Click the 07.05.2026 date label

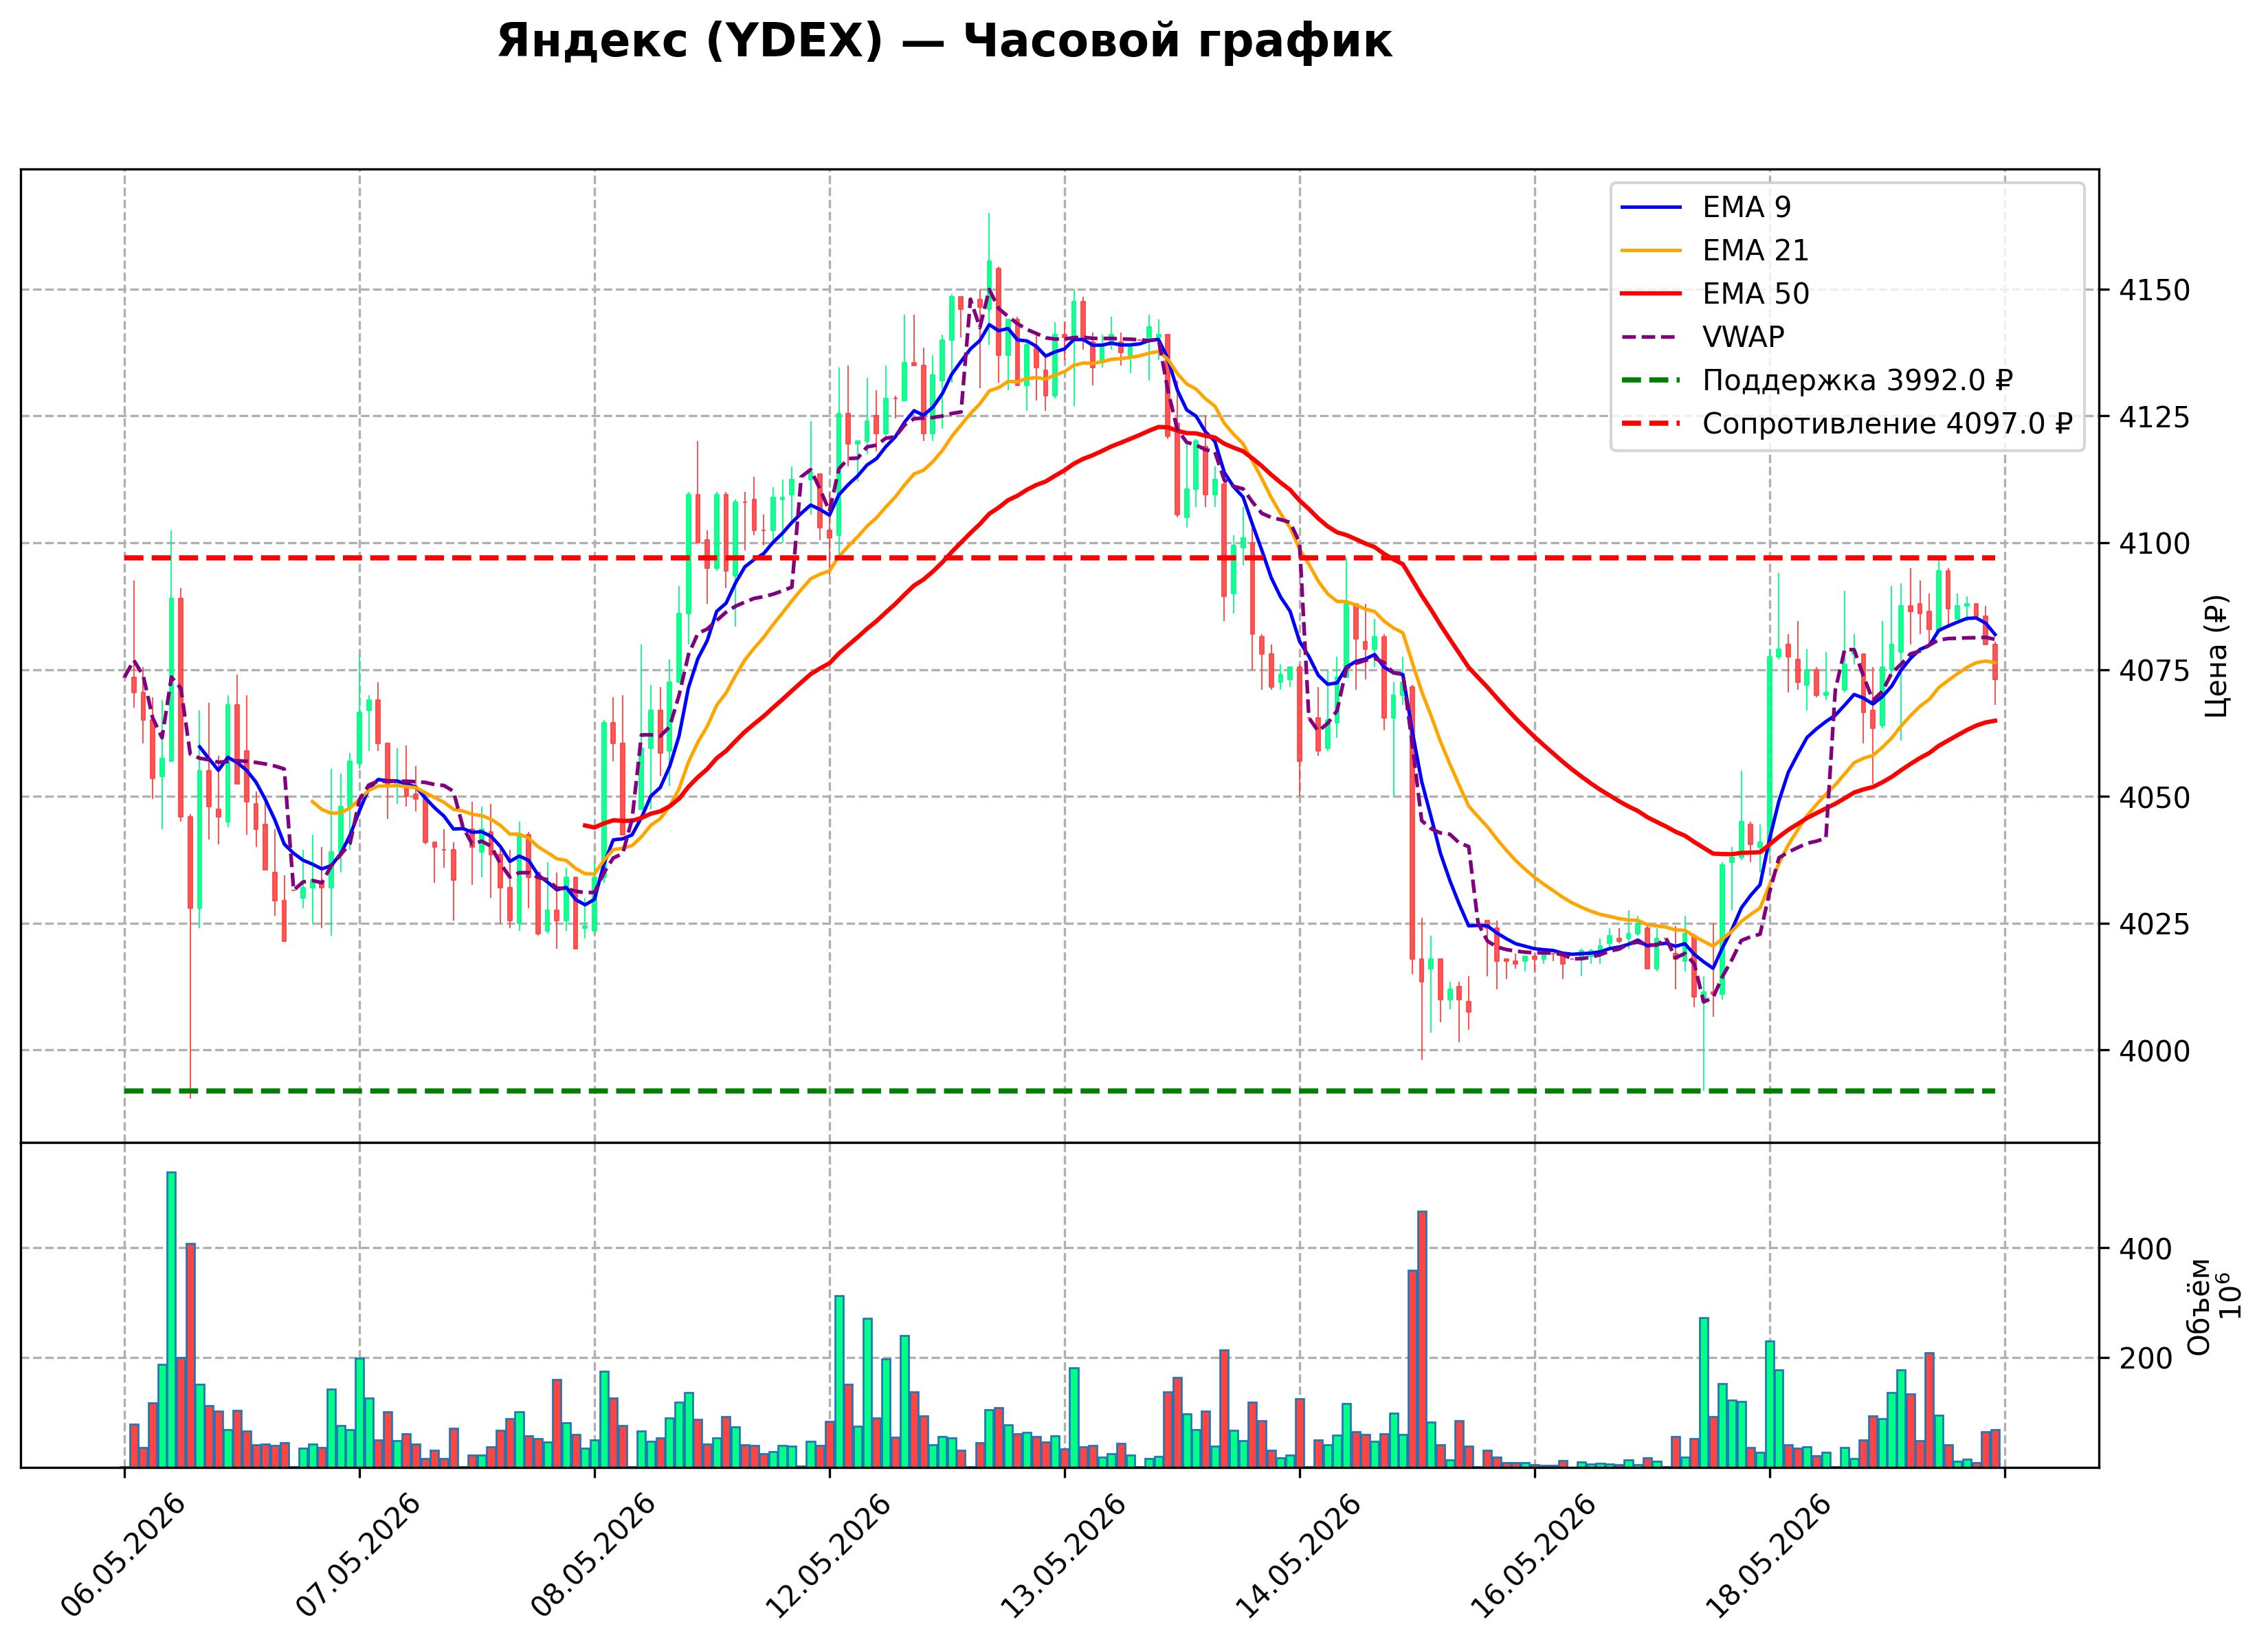[359, 1555]
